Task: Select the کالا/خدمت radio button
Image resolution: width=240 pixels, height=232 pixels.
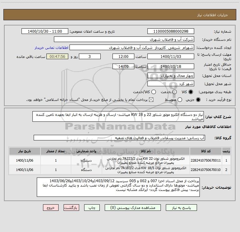Action: (x=154, y=92)
